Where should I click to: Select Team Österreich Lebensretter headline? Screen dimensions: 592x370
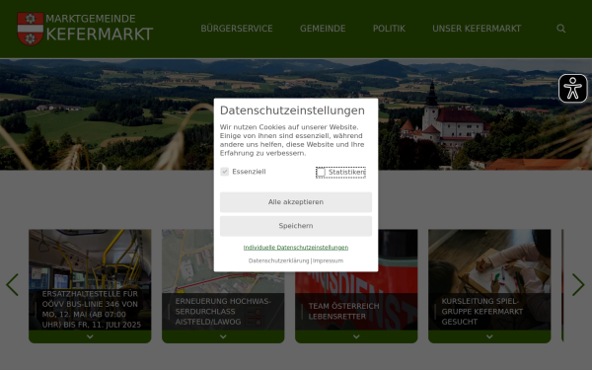point(343,311)
